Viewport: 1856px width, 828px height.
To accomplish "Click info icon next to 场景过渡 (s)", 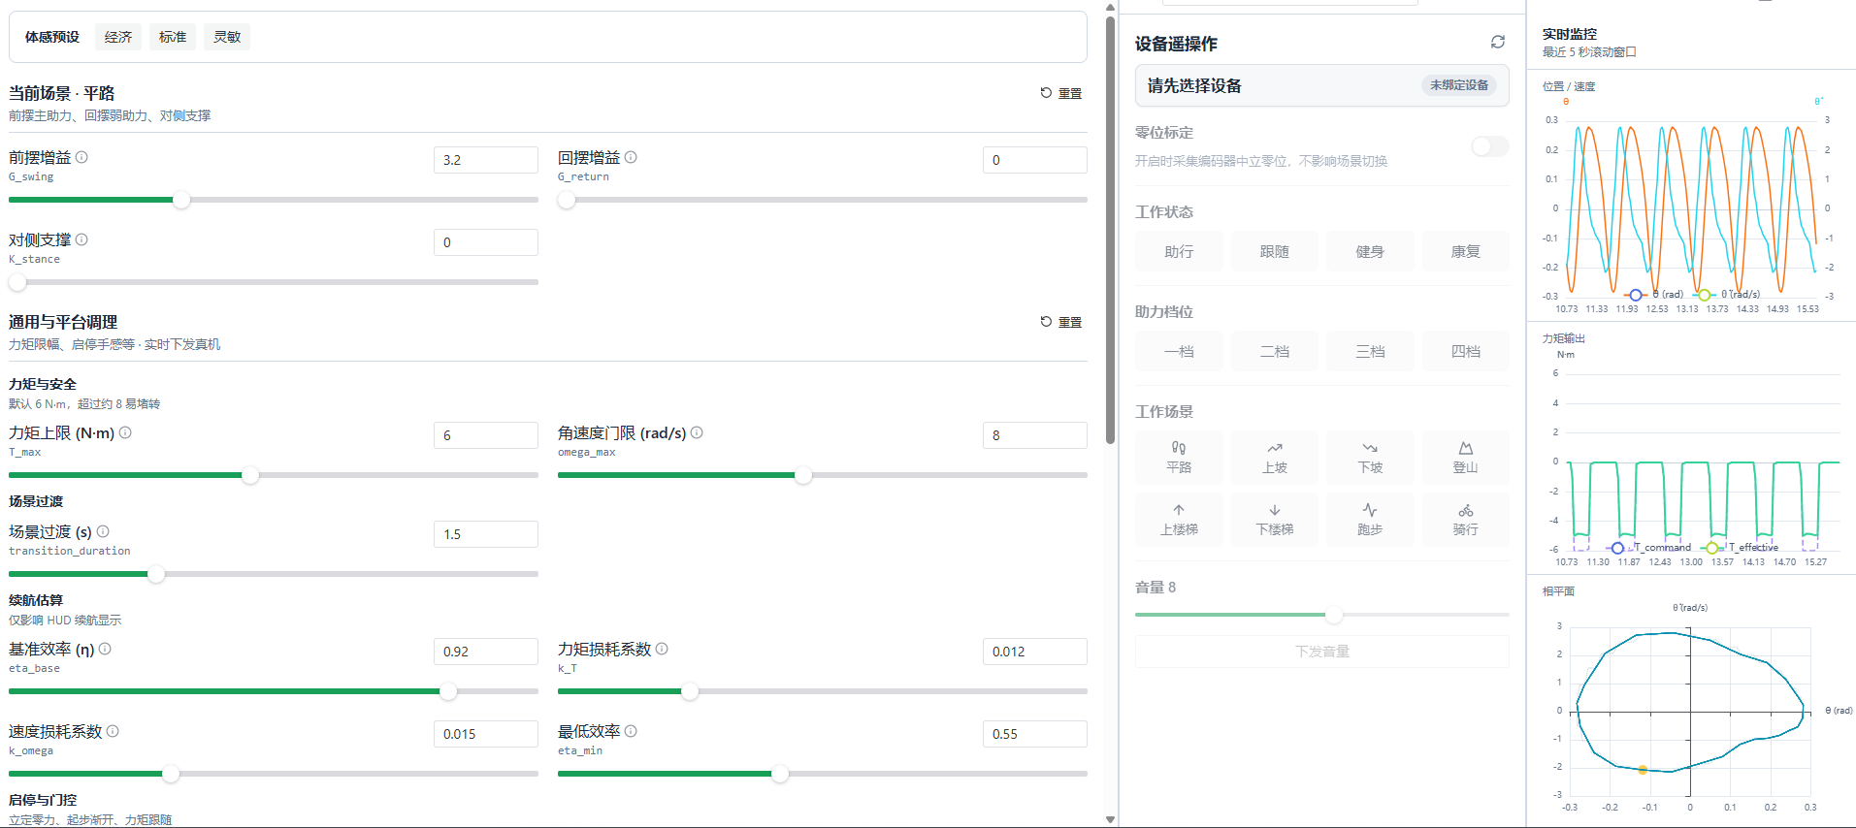I will (x=103, y=531).
